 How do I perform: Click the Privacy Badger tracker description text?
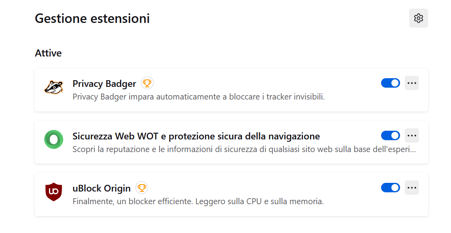point(199,97)
